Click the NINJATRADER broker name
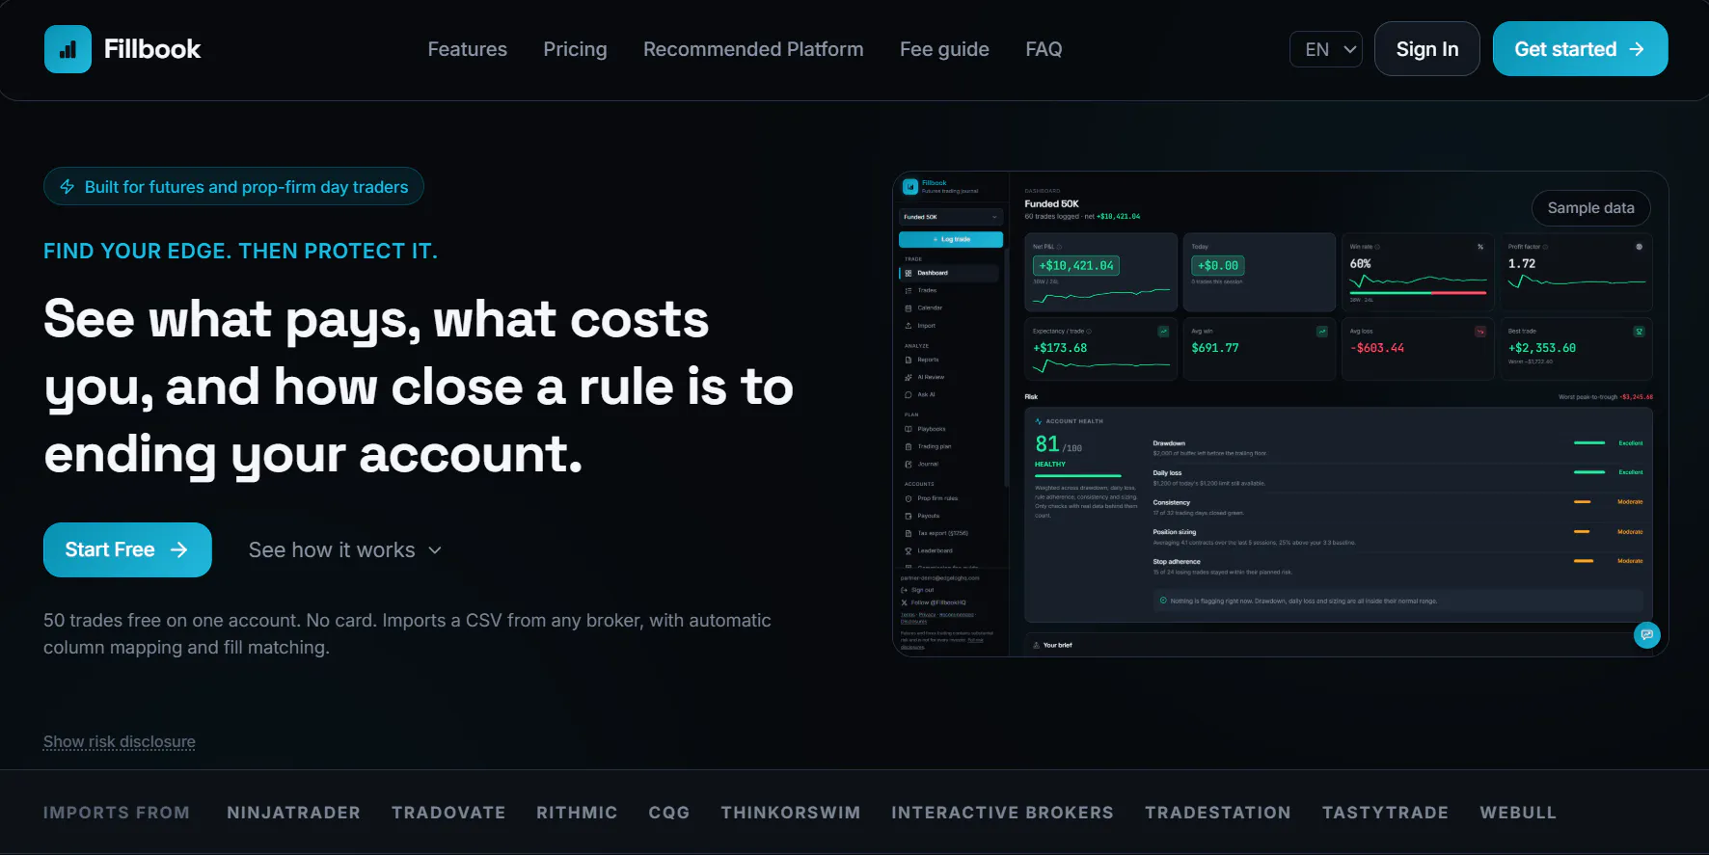The height and width of the screenshot is (855, 1709). click(293, 813)
